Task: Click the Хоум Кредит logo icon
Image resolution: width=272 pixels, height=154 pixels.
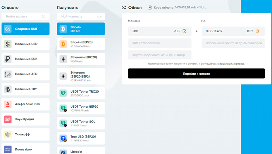Action: pos(8,119)
